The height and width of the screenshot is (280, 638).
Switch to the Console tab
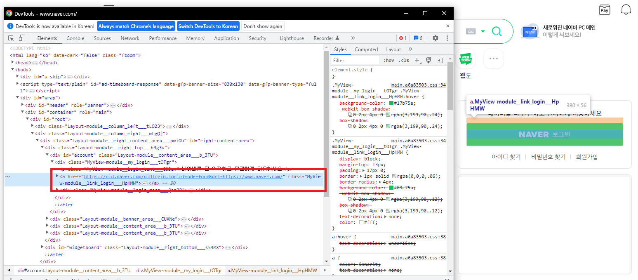(x=75, y=38)
